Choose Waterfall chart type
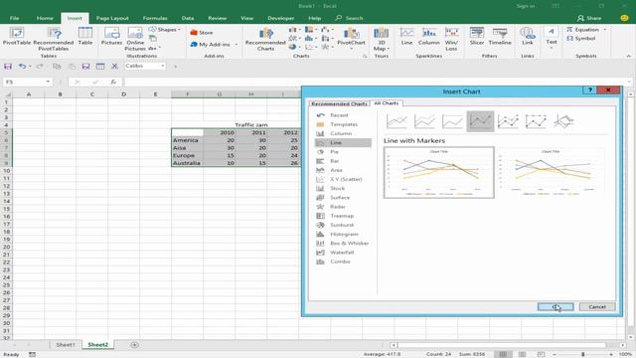The height and width of the screenshot is (358, 636). coord(343,253)
